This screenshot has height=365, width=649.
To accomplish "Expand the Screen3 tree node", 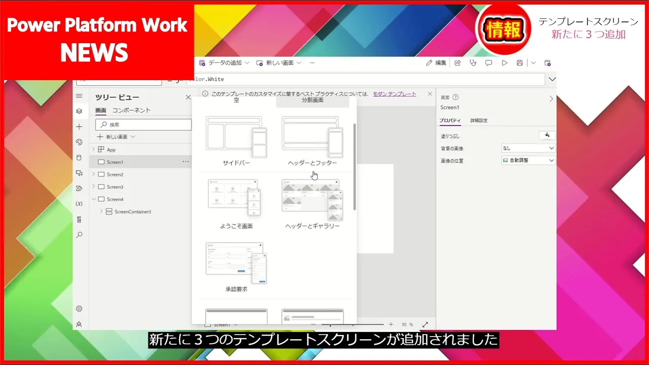I will pyautogui.click(x=93, y=187).
